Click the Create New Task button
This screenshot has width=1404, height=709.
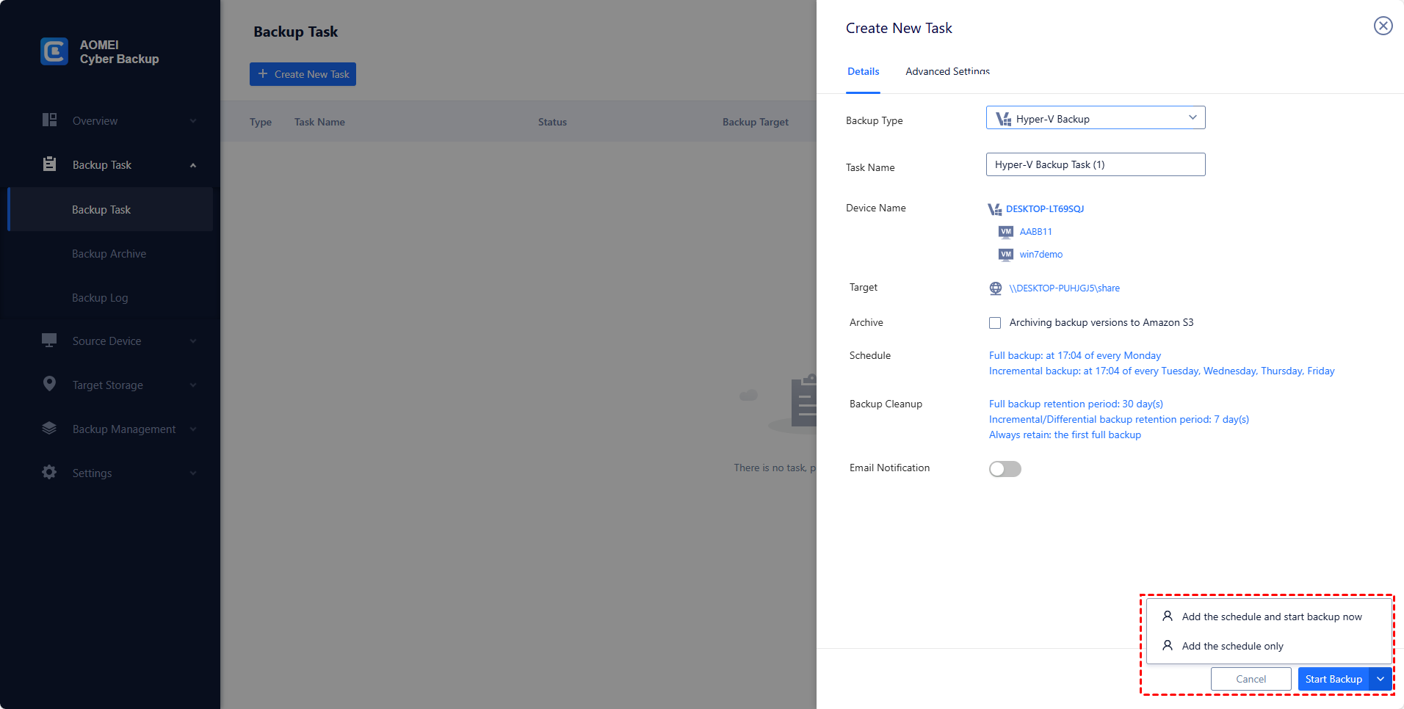coord(303,74)
